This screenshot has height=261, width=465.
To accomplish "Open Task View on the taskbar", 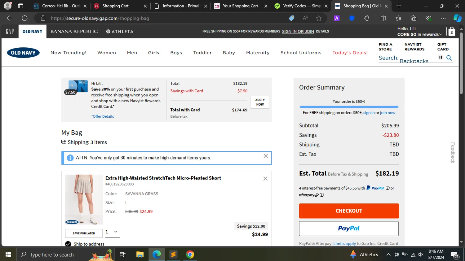I will pos(122,254).
